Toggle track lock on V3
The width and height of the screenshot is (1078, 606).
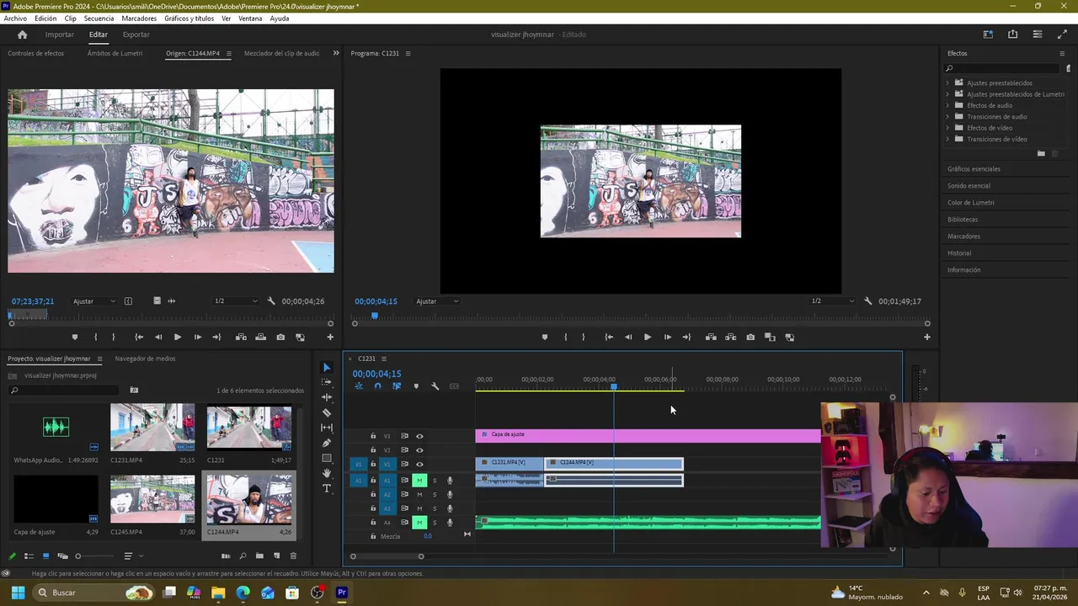tap(373, 436)
